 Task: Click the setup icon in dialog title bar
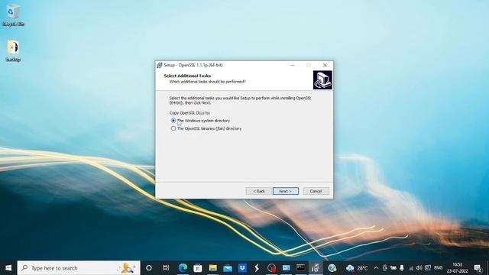[160, 65]
